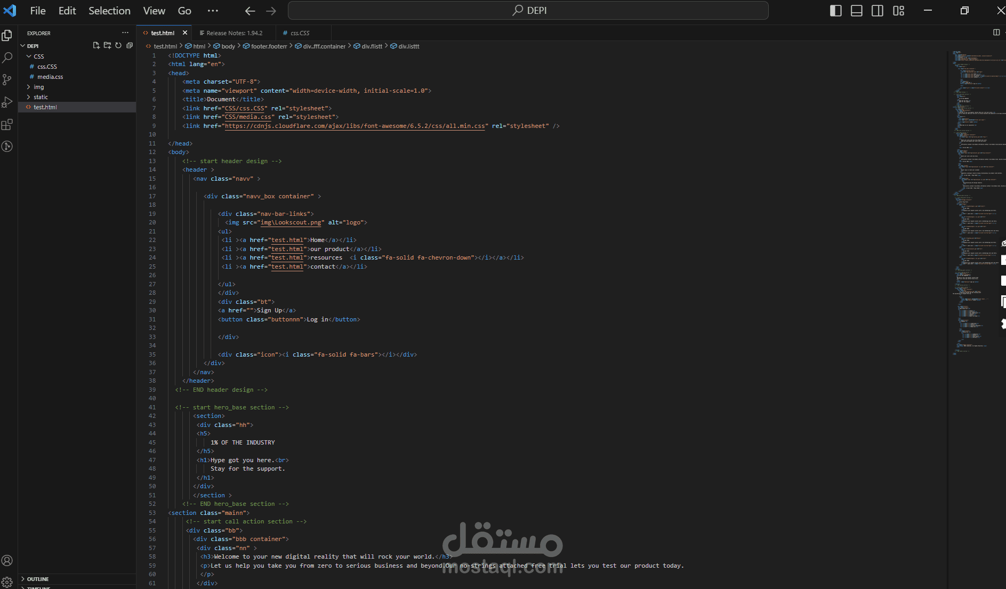Switch to Release Notes: 1.94.2 tab
The width and height of the screenshot is (1006, 589).
[x=234, y=33]
